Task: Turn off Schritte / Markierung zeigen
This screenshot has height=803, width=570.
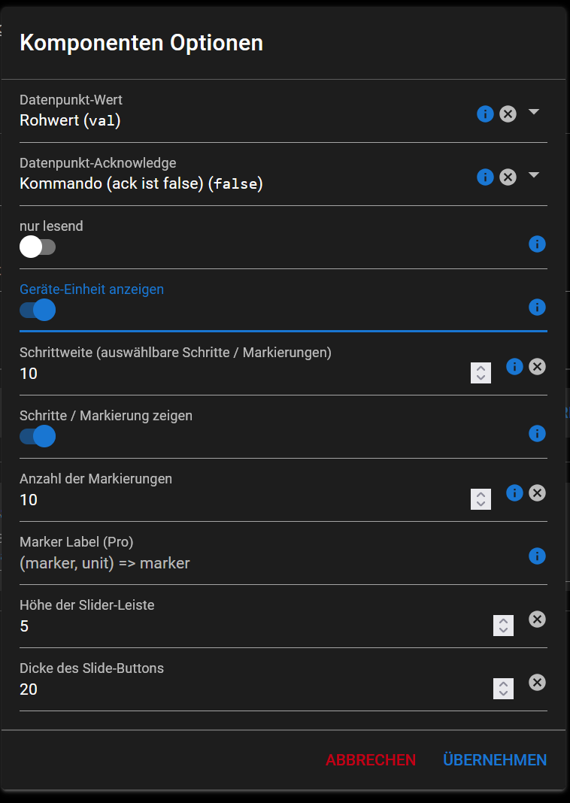Action: click(38, 436)
